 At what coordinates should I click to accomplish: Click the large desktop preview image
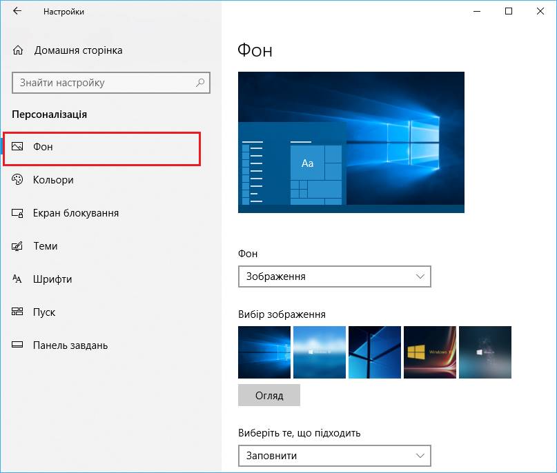(x=351, y=142)
